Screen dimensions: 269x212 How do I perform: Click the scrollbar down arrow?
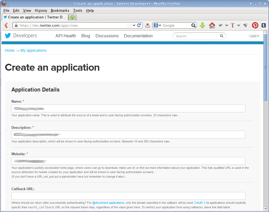[x=265, y=208]
